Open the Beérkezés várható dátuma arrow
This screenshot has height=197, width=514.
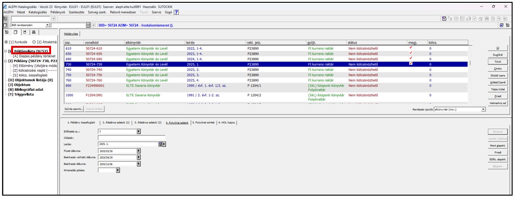(138, 157)
